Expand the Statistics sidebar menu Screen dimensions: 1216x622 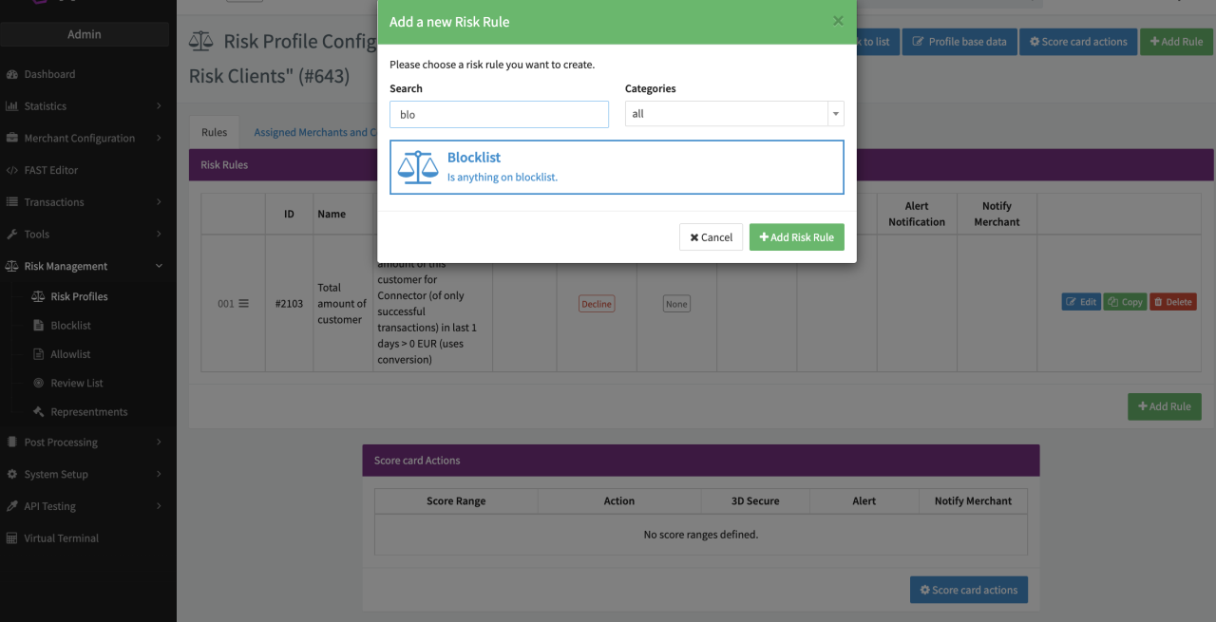click(87, 106)
